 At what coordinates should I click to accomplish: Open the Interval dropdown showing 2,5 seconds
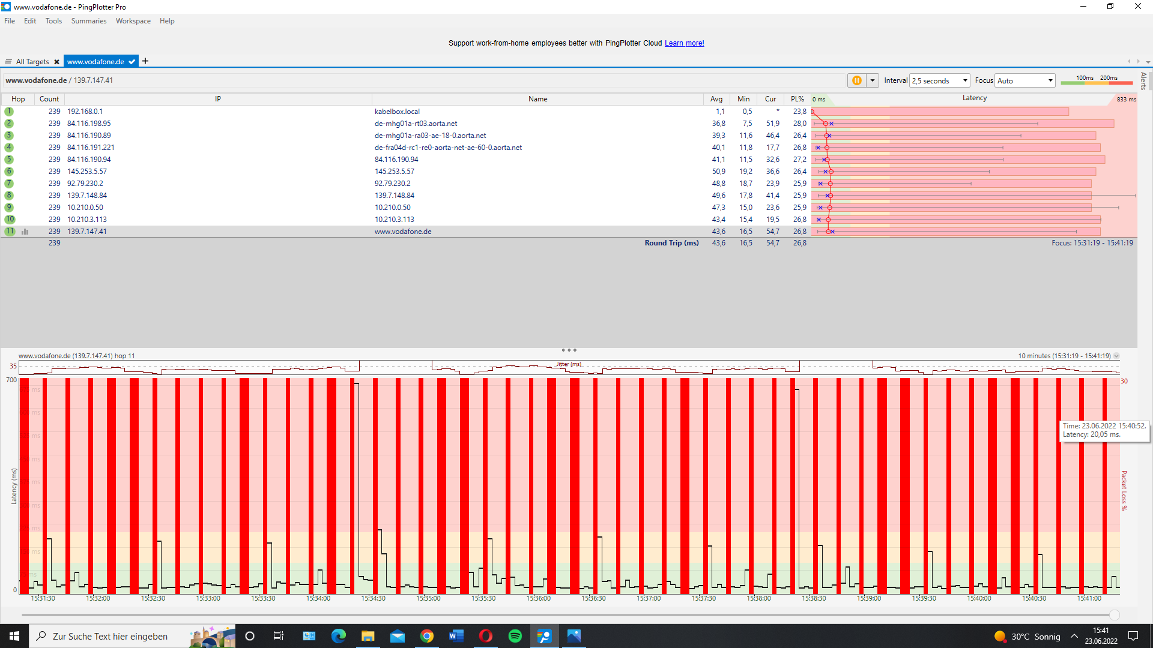pyautogui.click(x=940, y=80)
